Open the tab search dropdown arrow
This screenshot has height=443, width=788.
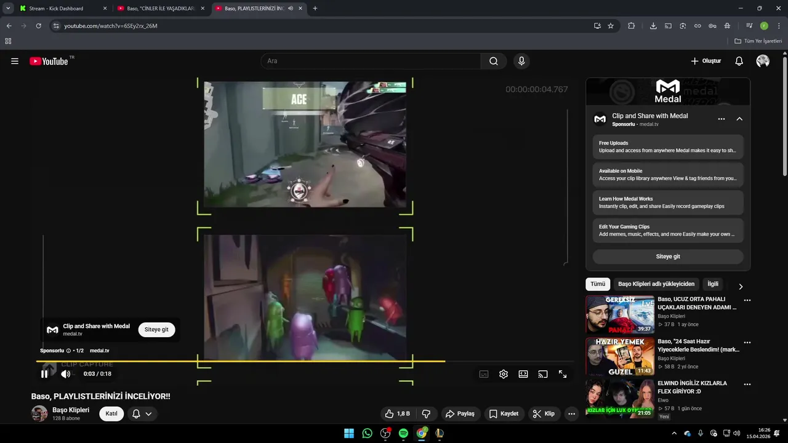8,9
